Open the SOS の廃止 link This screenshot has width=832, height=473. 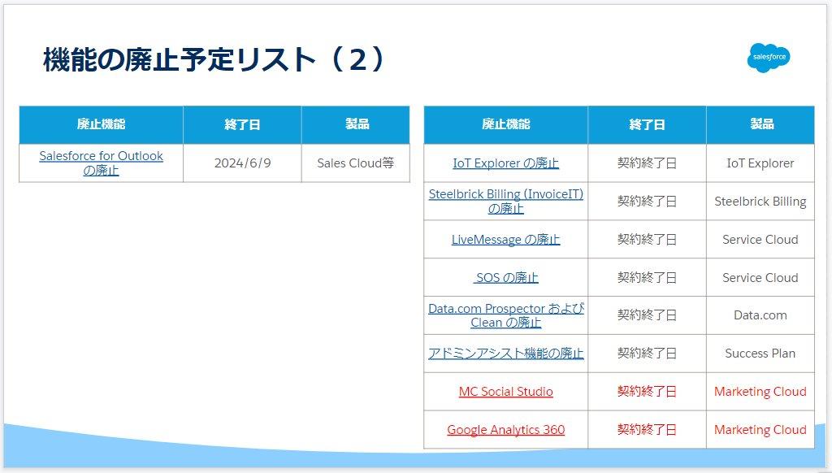coord(505,278)
